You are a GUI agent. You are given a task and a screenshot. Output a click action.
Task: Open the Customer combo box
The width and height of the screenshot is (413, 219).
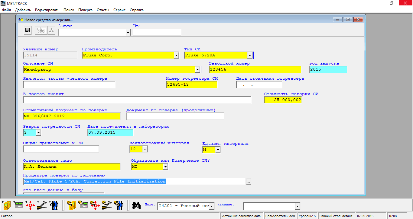[x=128, y=33]
